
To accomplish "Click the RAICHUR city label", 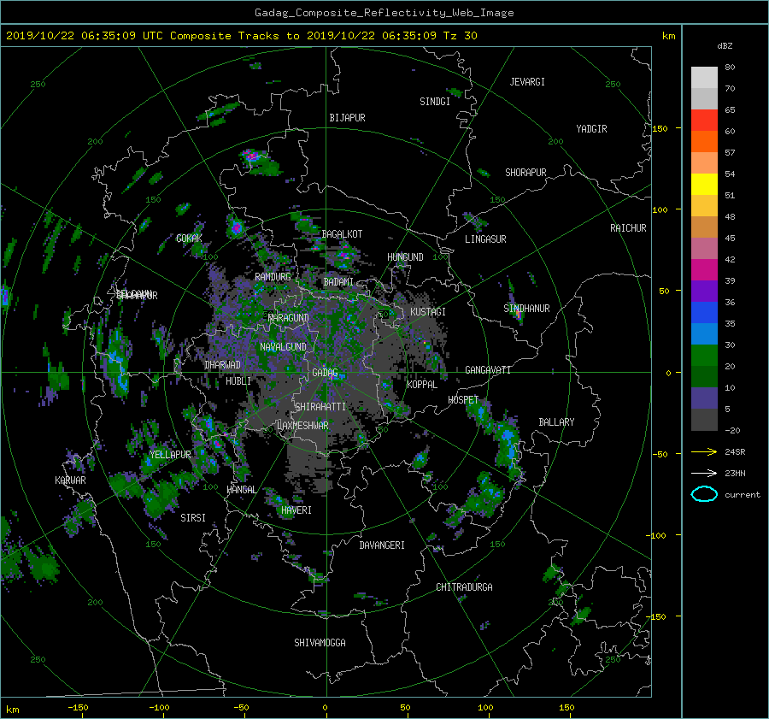I will (628, 228).
